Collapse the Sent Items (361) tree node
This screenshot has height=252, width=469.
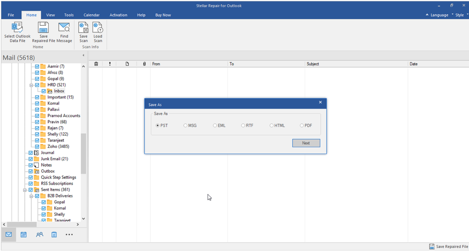25,190
